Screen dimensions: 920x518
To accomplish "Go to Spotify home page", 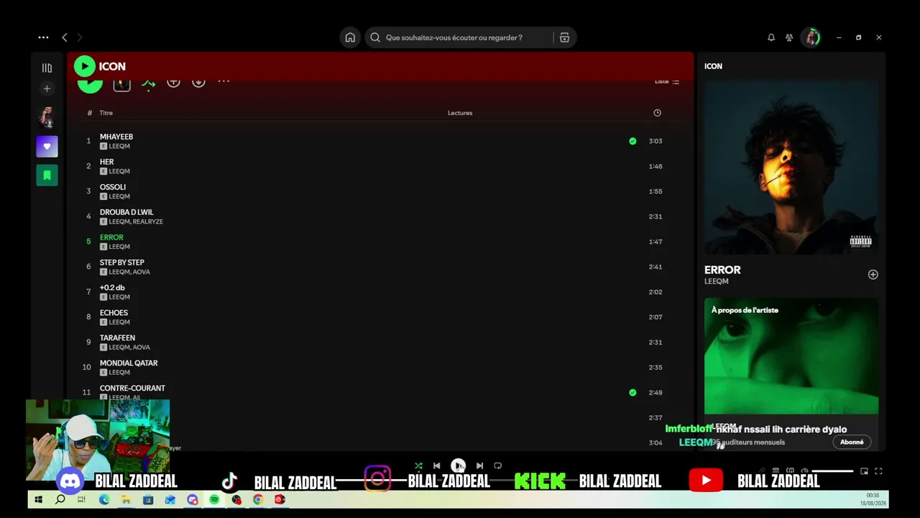I will 350,37.
